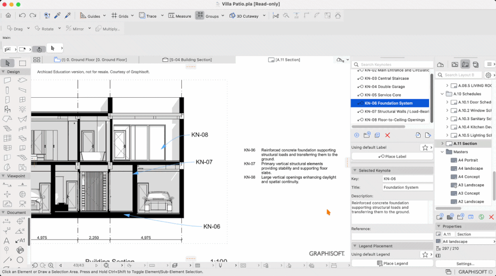
Task: Select the Text tool
Action: pos(6,241)
